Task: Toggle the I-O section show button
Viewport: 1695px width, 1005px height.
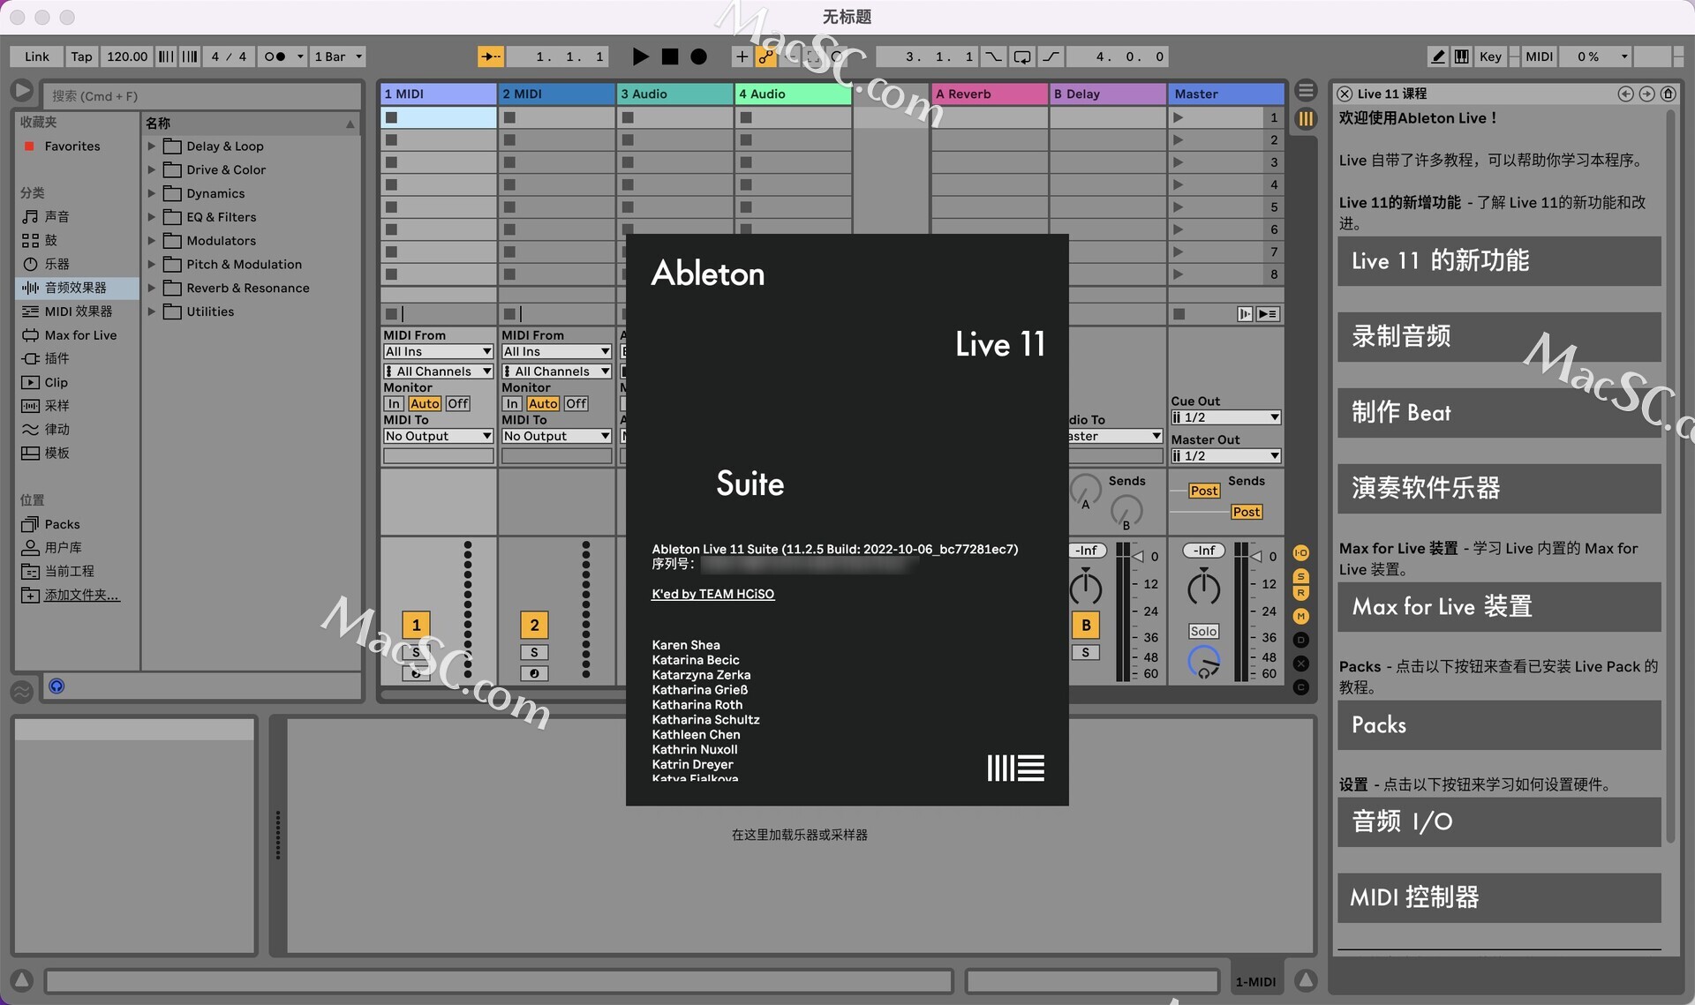Action: [x=1300, y=553]
